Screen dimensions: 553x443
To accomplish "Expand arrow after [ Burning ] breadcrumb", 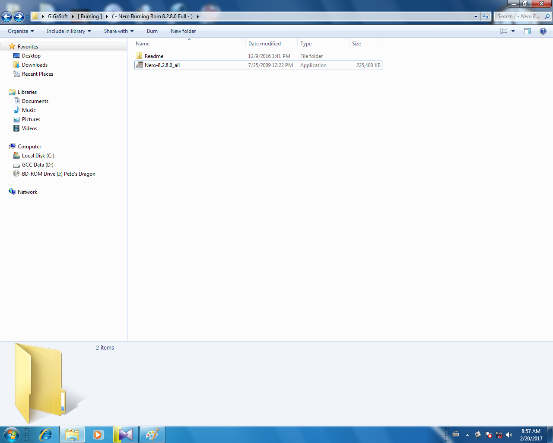I will pyautogui.click(x=107, y=16).
